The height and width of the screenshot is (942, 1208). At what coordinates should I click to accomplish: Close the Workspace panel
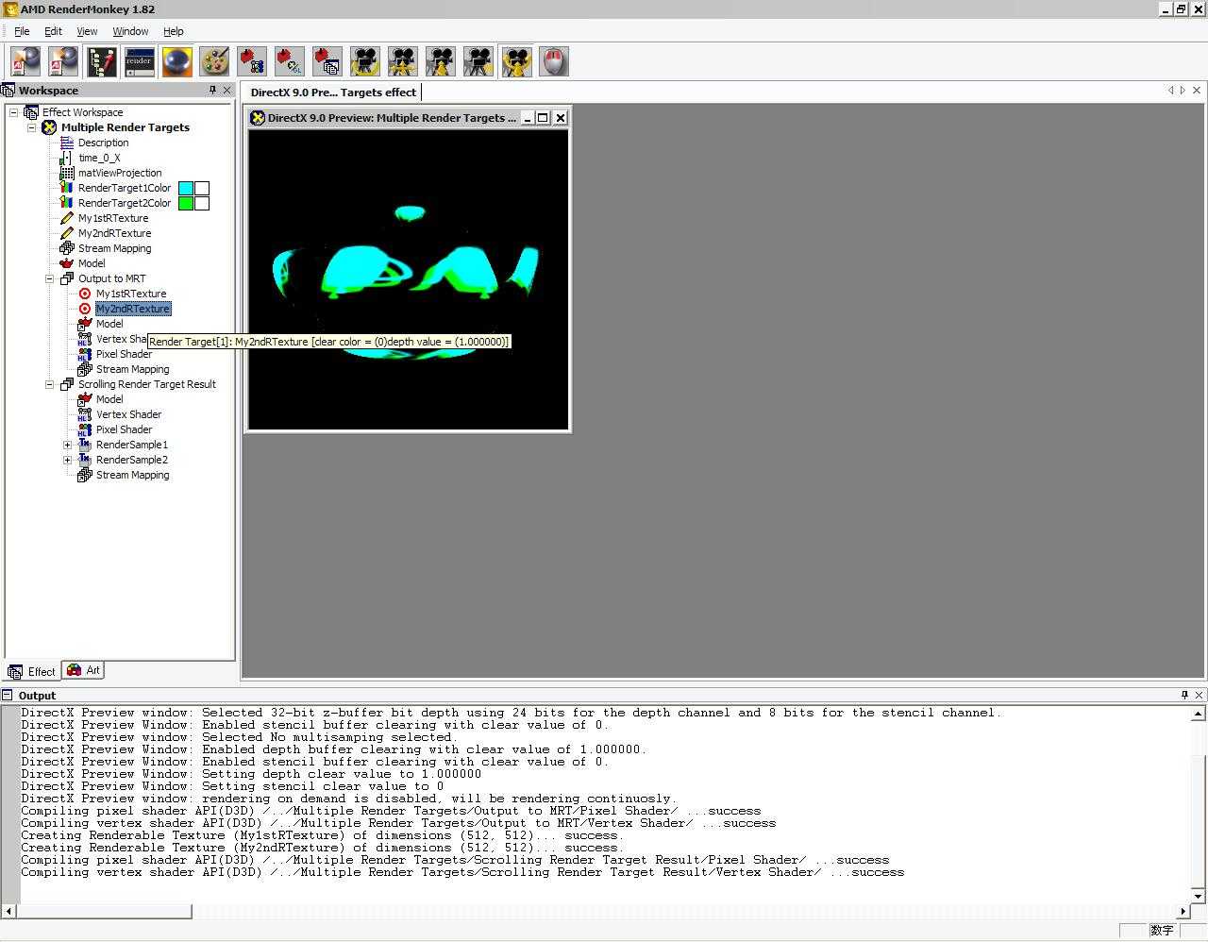coord(226,91)
